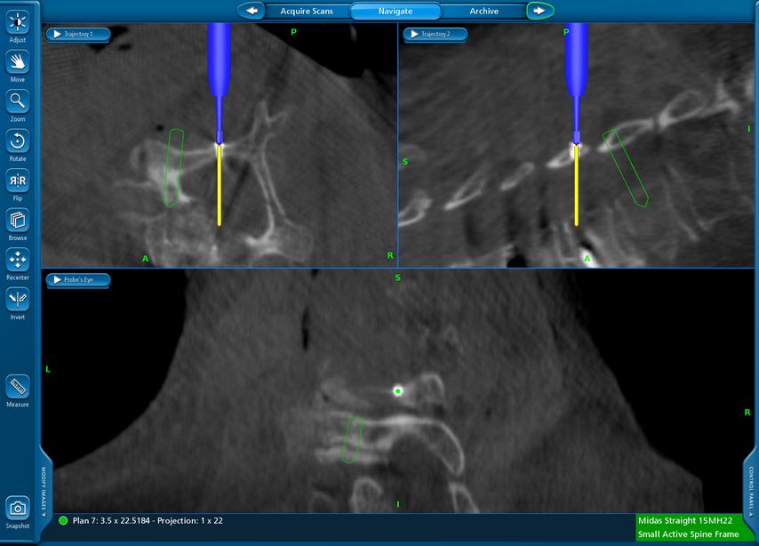Click the Flip image tool

click(x=18, y=181)
